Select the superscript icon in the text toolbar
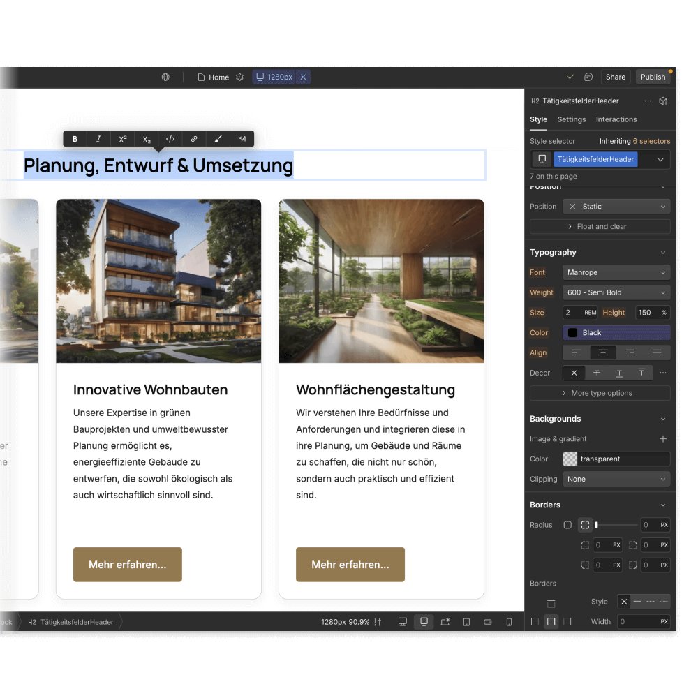 click(122, 139)
